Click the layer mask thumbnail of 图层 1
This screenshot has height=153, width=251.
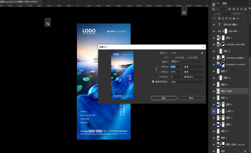coord(223,125)
